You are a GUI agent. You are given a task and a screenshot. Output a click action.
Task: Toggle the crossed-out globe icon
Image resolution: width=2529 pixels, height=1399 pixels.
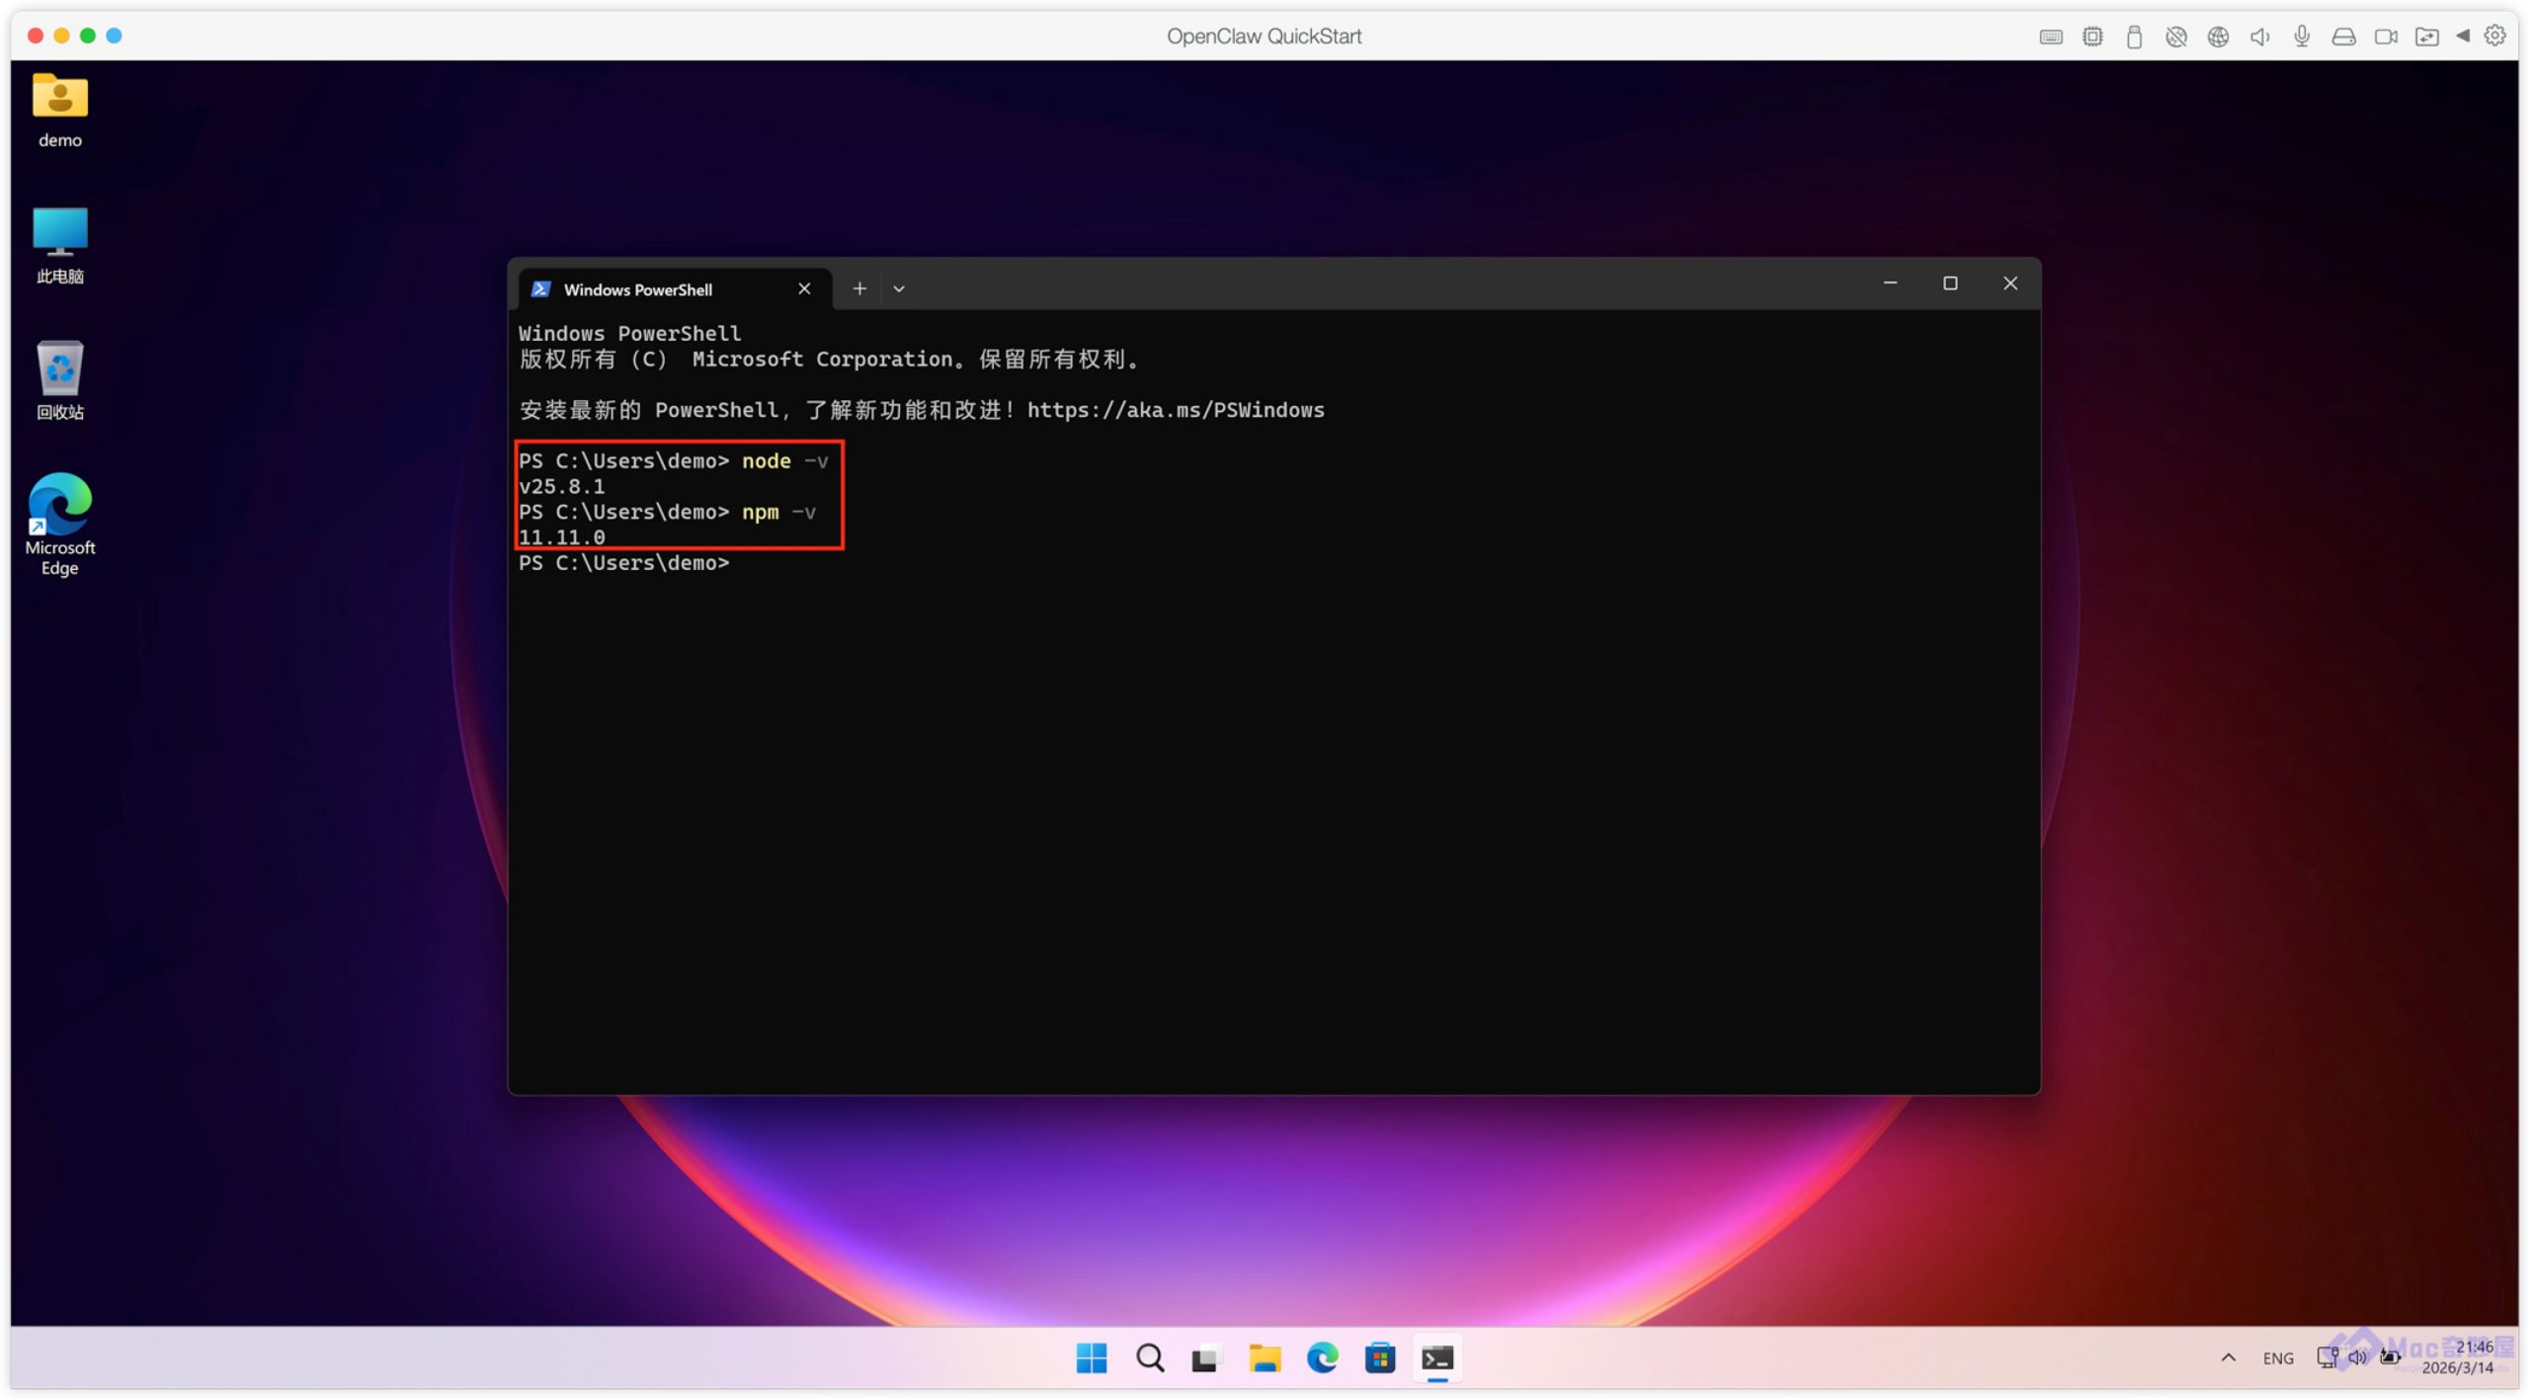point(2175,37)
